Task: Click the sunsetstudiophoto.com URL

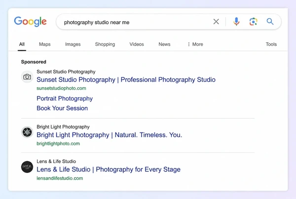Action: pyautogui.click(x=61, y=88)
